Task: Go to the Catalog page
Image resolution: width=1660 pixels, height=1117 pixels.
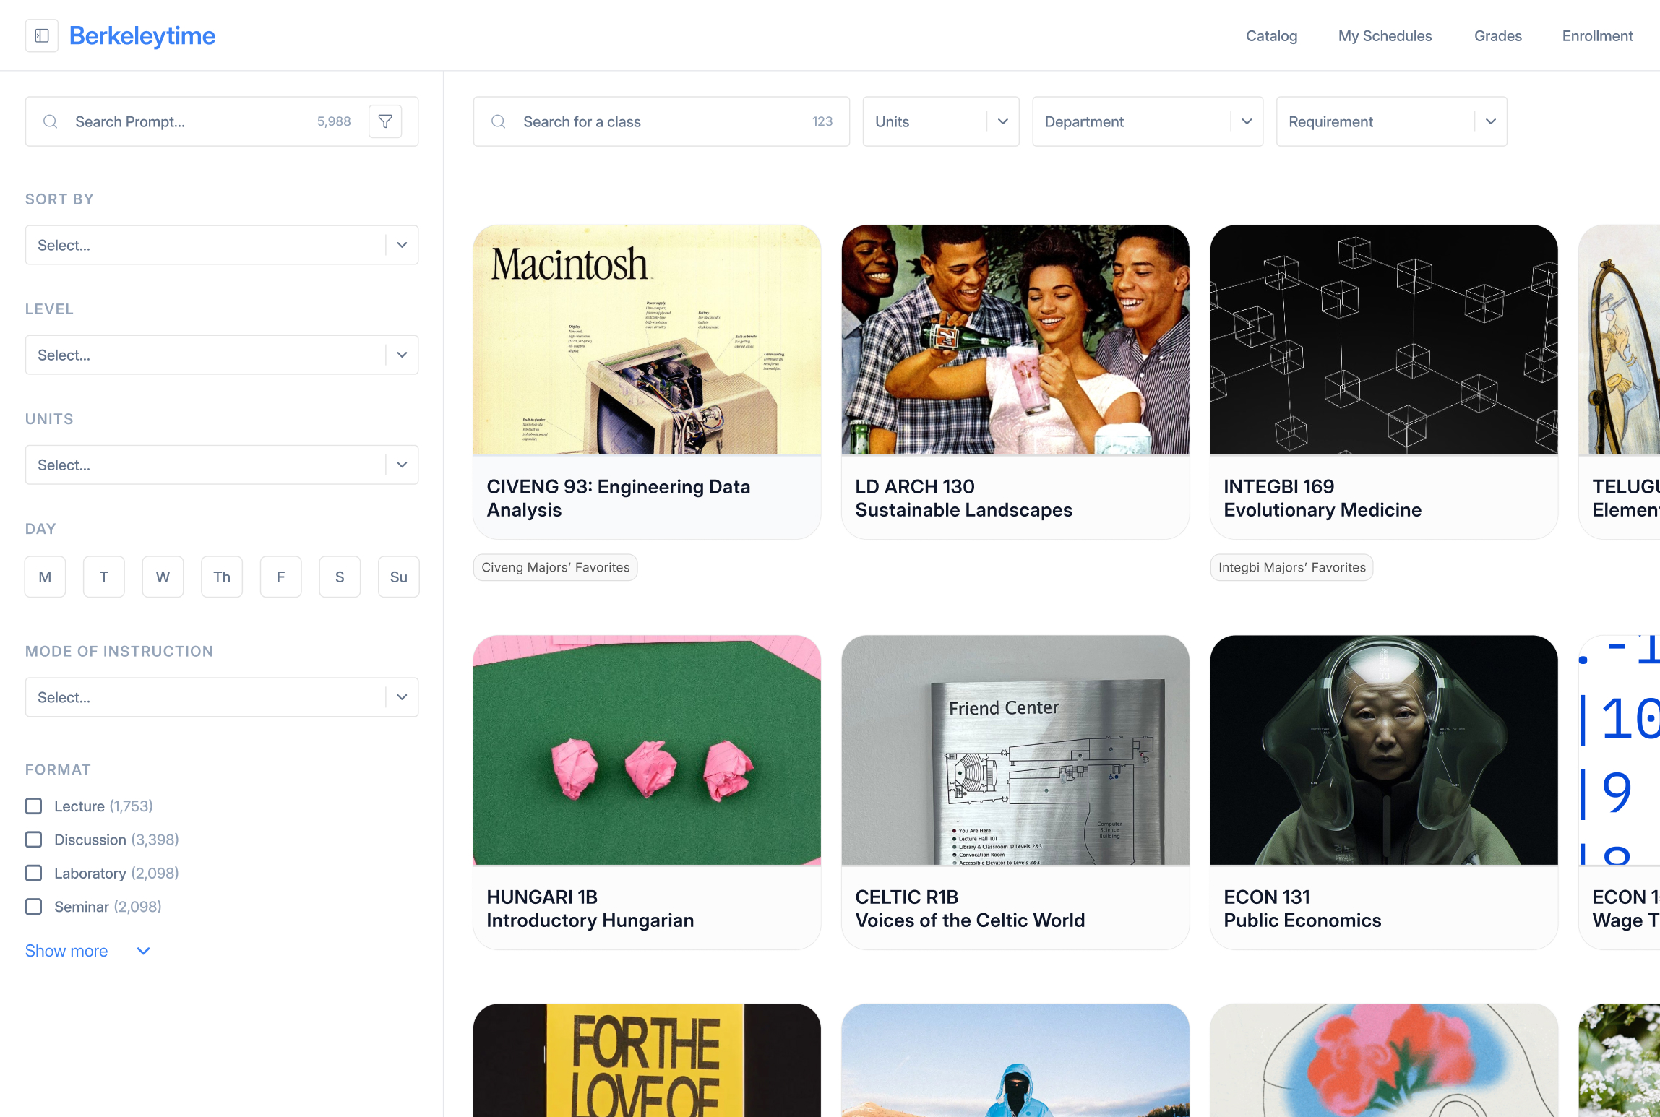Action: click(x=1271, y=35)
